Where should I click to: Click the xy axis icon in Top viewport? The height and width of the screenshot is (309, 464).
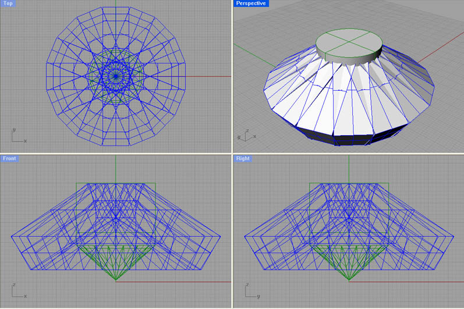point(19,136)
